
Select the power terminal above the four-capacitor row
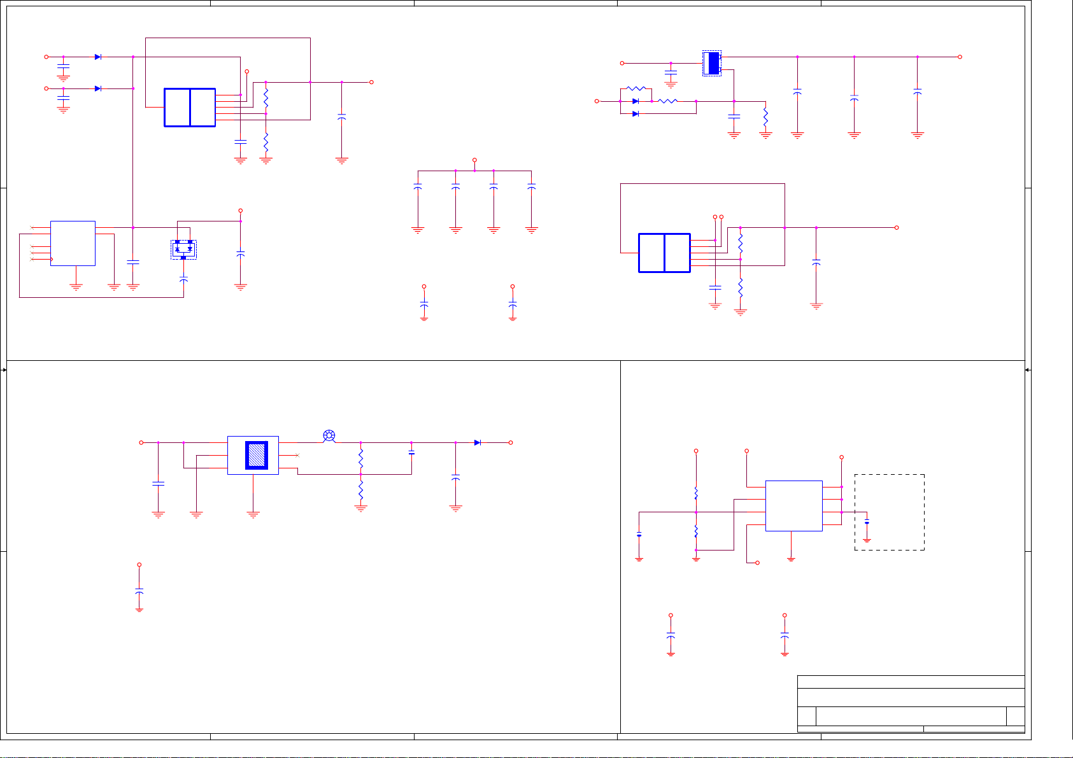click(474, 160)
